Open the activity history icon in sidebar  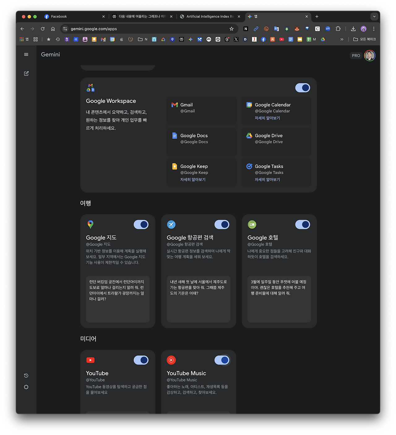26,376
